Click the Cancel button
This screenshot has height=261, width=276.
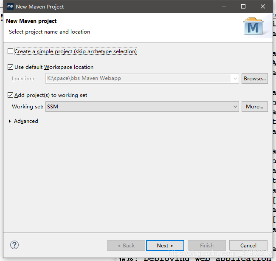(248, 245)
